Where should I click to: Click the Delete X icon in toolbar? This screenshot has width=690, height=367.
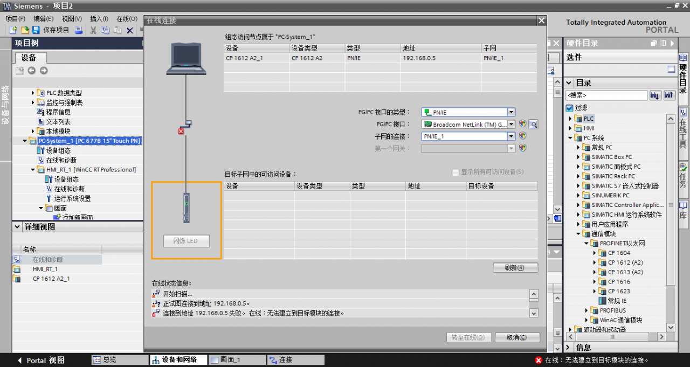point(129,30)
